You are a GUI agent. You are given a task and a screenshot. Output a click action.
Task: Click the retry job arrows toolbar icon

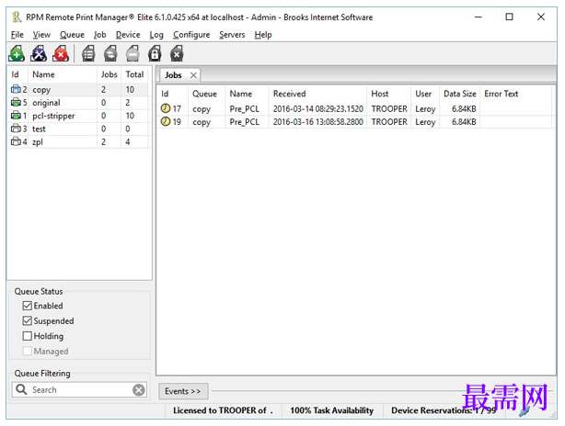click(110, 53)
